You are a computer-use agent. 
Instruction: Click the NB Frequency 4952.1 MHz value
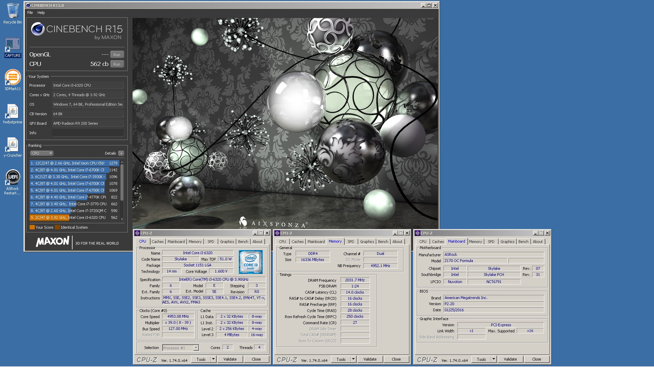tap(380, 266)
